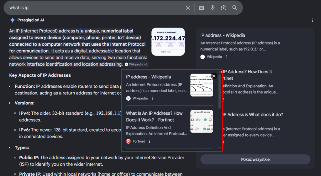The width and height of the screenshot is (321, 176).
Task: Click the 'Types:' bullet text
Action: (x=22, y=148)
